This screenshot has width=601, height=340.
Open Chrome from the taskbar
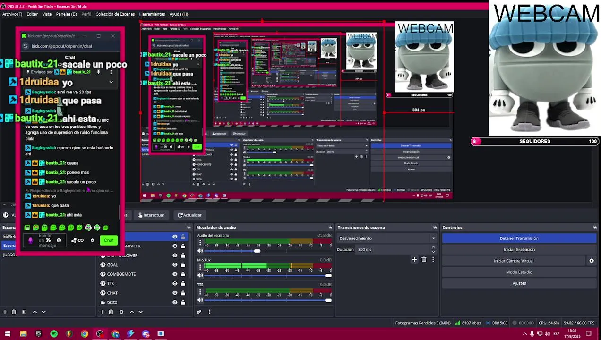click(x=84, y=334)
